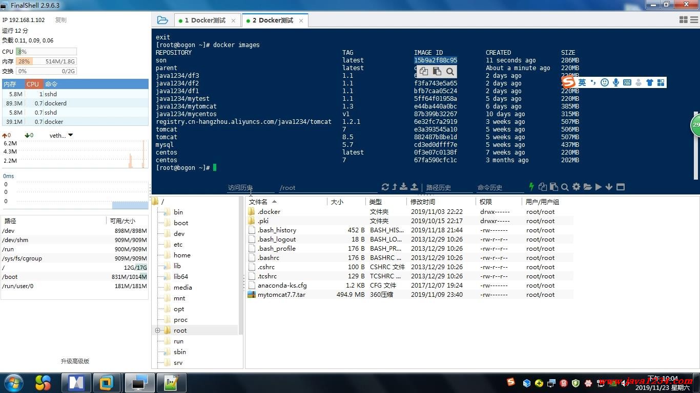Click the /root path input field

coord(328,188)
